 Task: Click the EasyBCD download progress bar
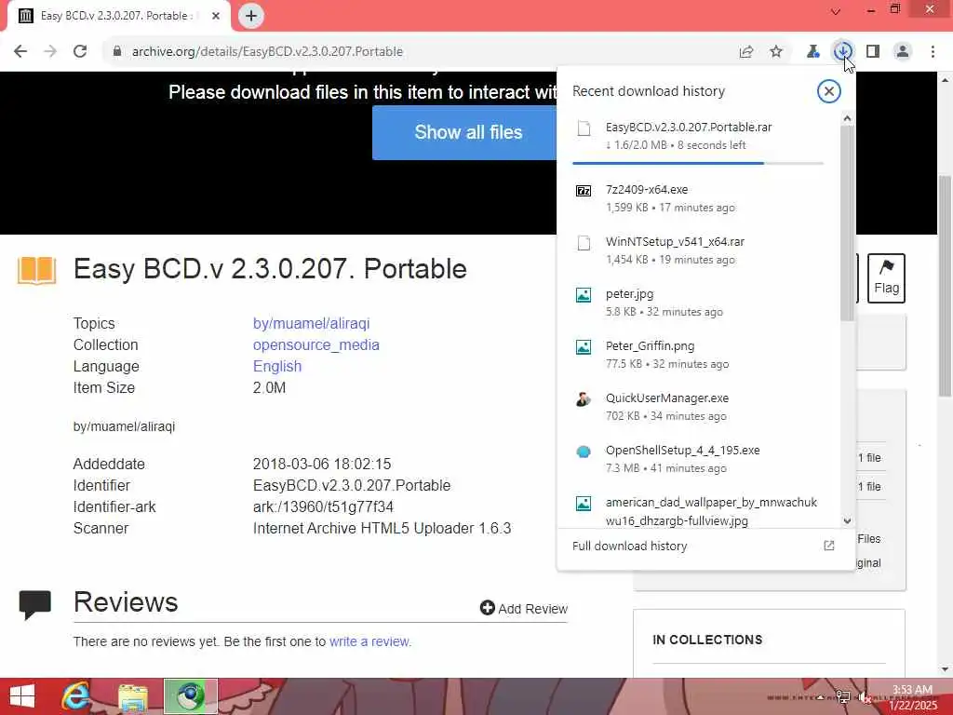click(698, 163)
